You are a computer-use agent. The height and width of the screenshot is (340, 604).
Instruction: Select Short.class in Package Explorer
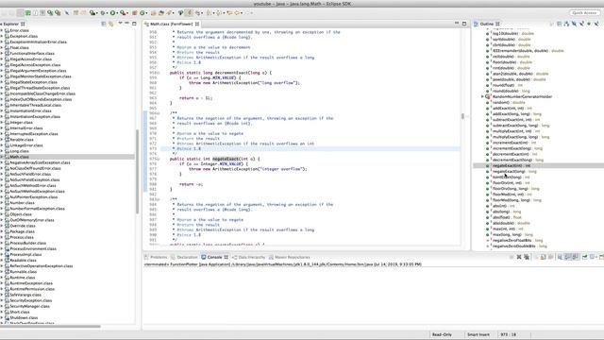(x=20, y=312)
